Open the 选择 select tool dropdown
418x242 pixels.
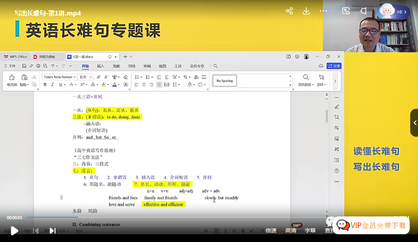[x=321, y=81]
